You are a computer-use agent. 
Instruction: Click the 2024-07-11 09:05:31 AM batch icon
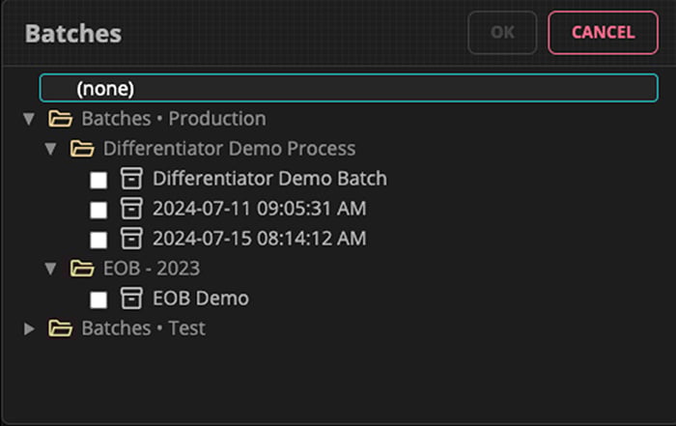coord(130,209)
